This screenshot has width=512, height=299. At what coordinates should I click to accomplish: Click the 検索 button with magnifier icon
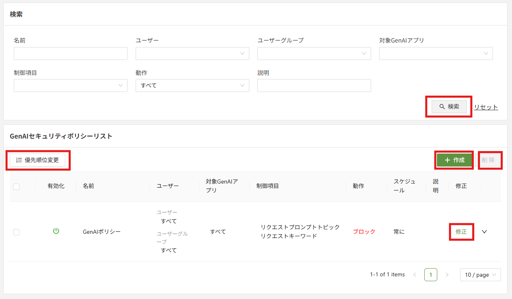(449, 107)
